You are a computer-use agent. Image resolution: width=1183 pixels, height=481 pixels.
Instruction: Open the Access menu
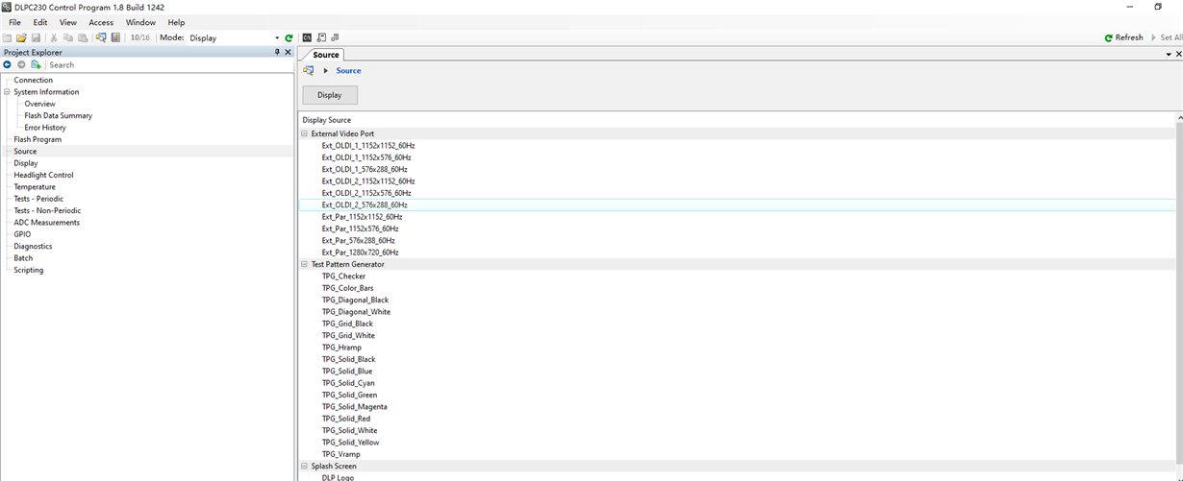101,22
